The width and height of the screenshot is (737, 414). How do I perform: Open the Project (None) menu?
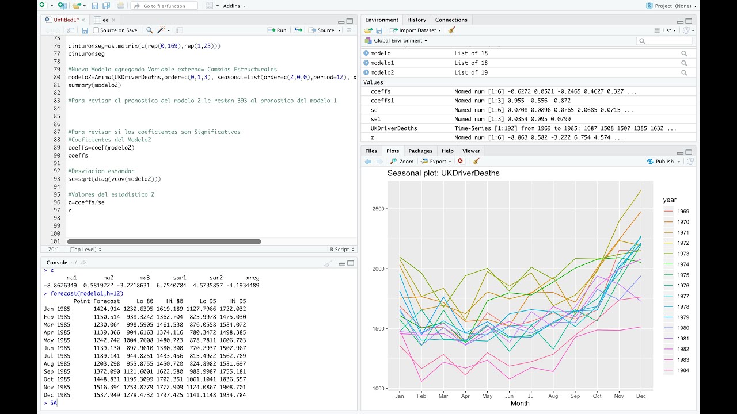[x=672, y=6]
